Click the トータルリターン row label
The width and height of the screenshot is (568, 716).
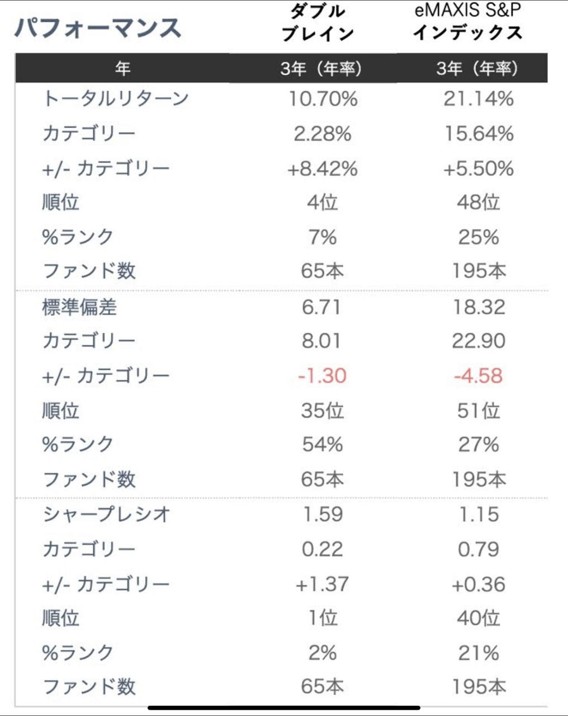coord(116,99)
